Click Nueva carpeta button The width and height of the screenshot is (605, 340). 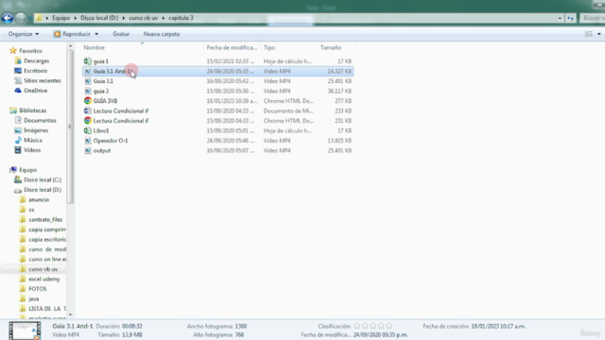coord(162,34)
